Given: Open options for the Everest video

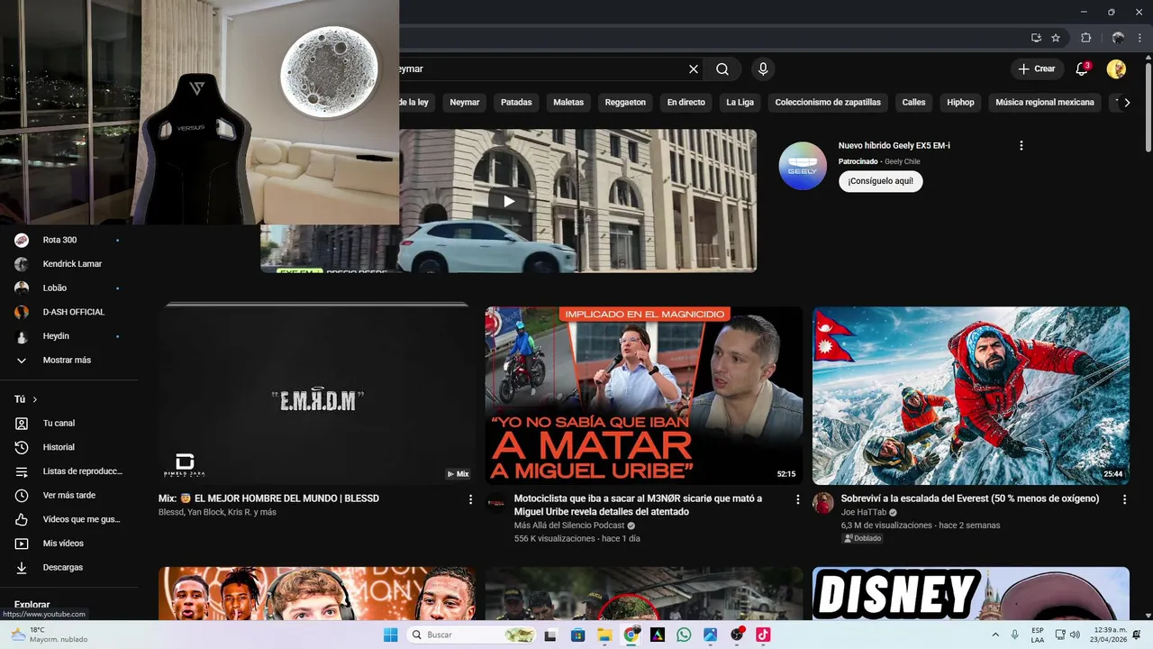Looking at the screenshot, I should 1124,498.
